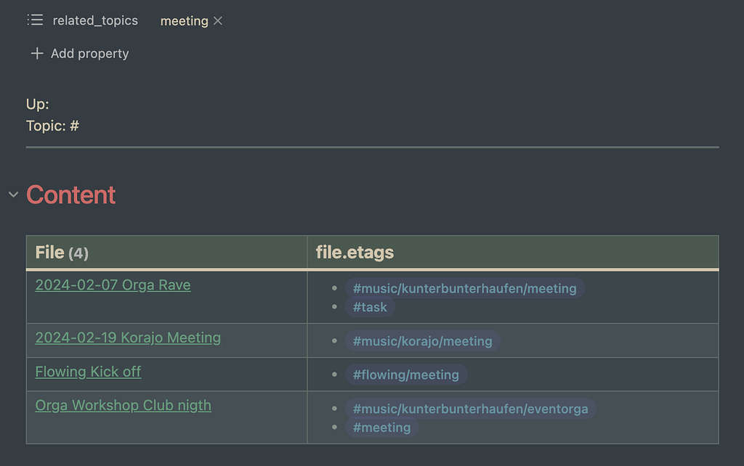The image size is (744, 466).
Task: Open the note 2024-02-19 Korajo Meeting
Action: (x=128, y=338)
